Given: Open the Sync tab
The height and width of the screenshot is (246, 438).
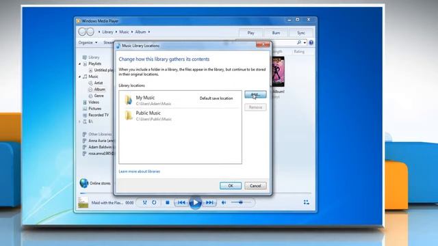Looking at the screenshot, I should tap(301, 33).
